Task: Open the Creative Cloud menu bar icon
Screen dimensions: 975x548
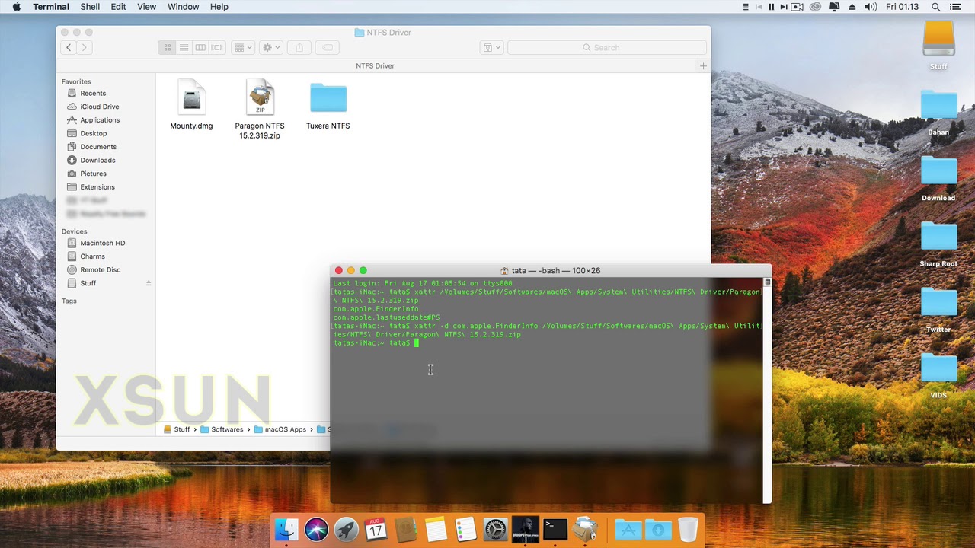Action: point(816,7)
